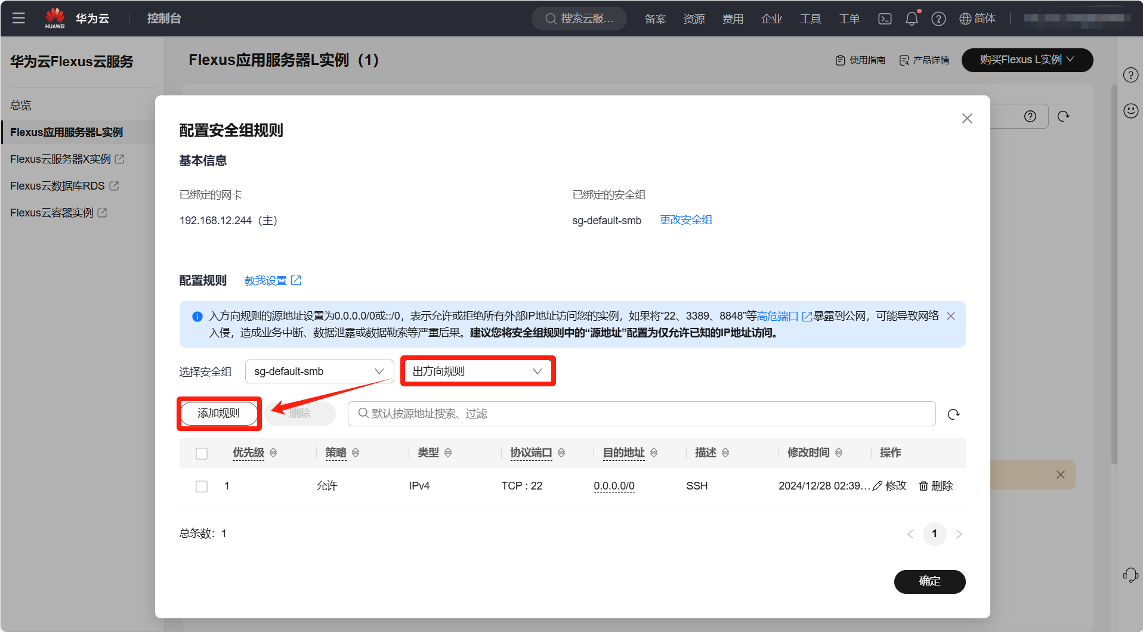Open the CloudShell terminal icon

click(x=885, y=18)
